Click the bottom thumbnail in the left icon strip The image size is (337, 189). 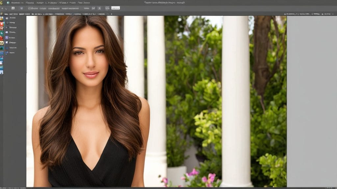coord(2,72)
